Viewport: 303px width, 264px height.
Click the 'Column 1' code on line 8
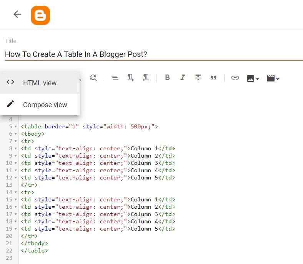(x=98, y=148)
